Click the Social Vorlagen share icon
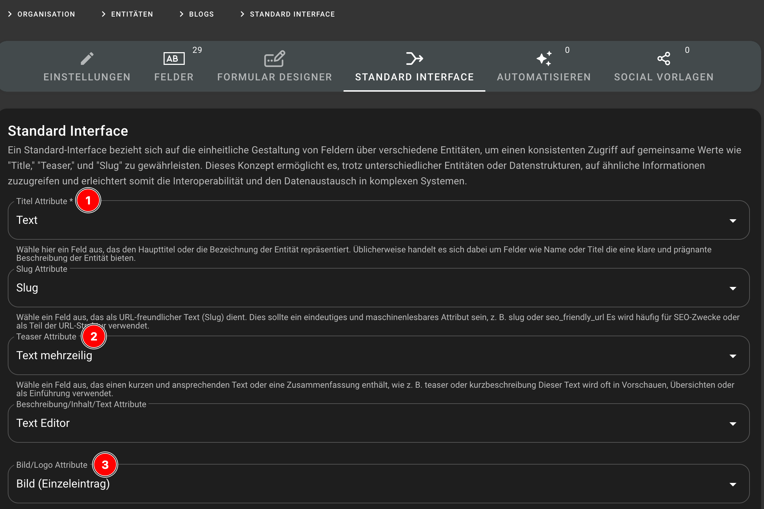Viewport: 764px width, 509px height. pyautogui.click(x=663, y=59)
